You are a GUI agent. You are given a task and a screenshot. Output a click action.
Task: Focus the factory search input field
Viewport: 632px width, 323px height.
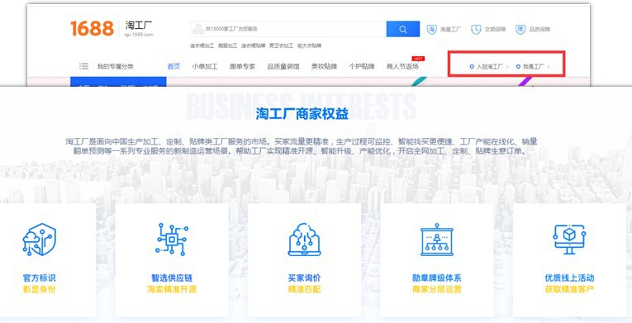coord(288,29)
